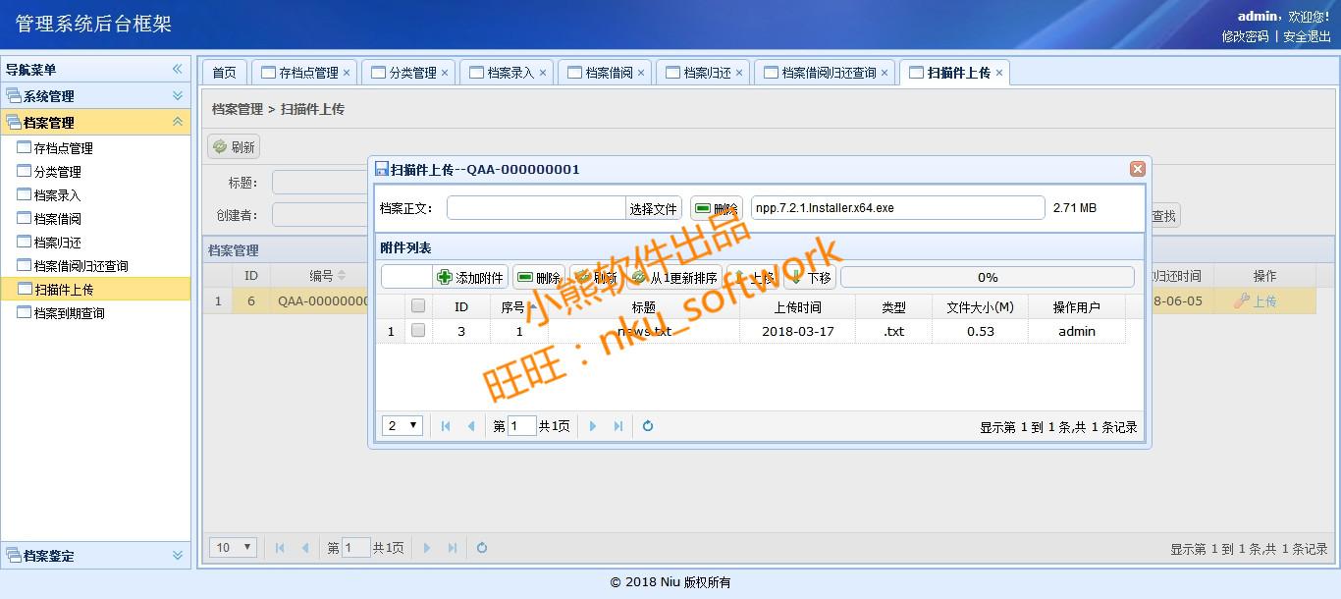The height and width of the screenshot is (599, 1341).
Task: Click the move down (下移) arrow button
Action: 810,278
